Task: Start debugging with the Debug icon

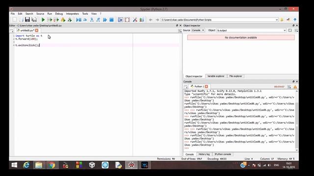Action: point(78,20)
